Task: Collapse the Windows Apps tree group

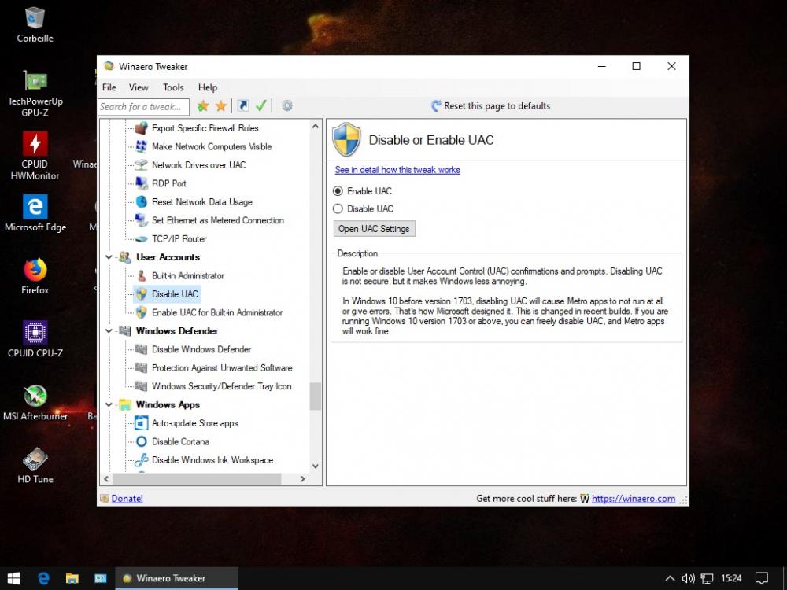Action: click(109, 405)
